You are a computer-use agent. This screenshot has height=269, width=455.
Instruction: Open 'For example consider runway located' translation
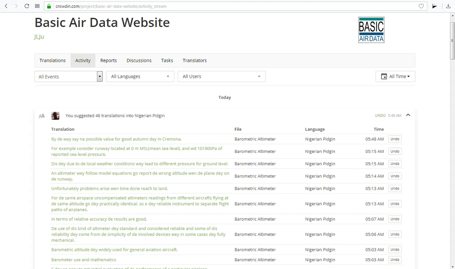point(137,151)
